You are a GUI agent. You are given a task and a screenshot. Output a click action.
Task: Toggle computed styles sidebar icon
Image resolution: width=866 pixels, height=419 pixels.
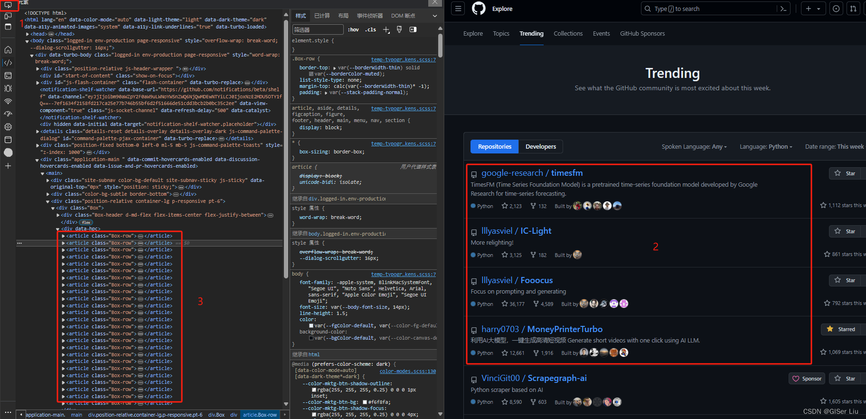(413, 29)
